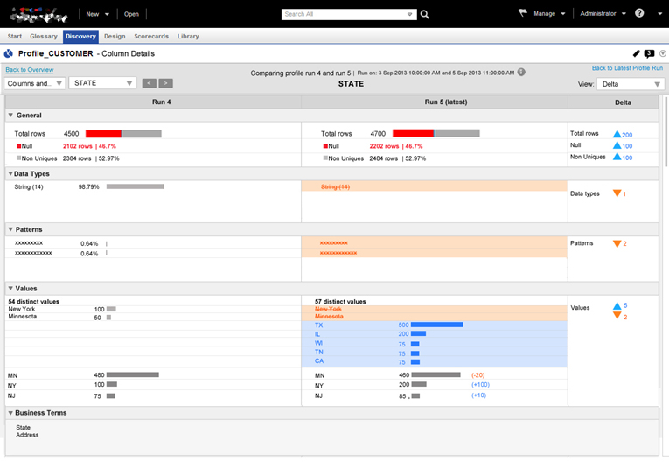Image resolution: width=669 pixels, height=462 pixels.
Task: Click the State business term
Action: point(23,427)
